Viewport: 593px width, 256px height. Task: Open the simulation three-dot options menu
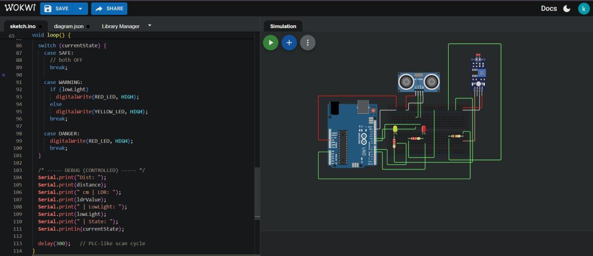(308, 43)
